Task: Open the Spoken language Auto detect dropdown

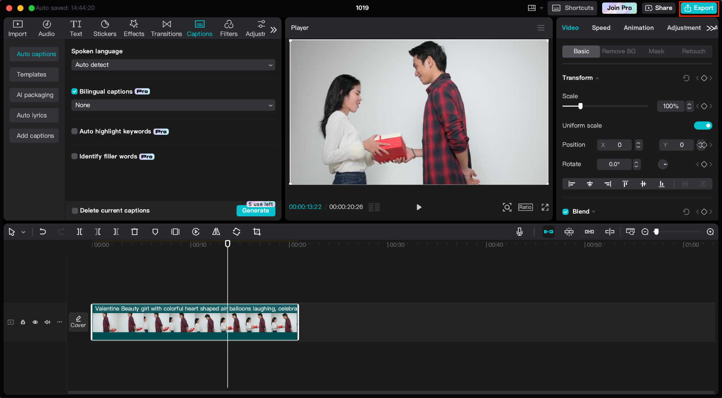Action: [173, 65]
